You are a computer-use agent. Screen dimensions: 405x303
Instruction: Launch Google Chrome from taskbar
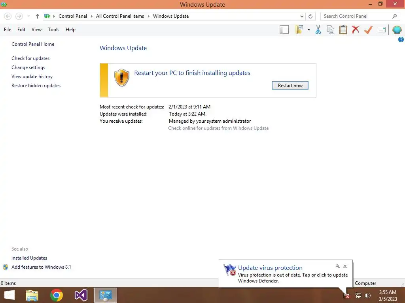coord(57,295)
